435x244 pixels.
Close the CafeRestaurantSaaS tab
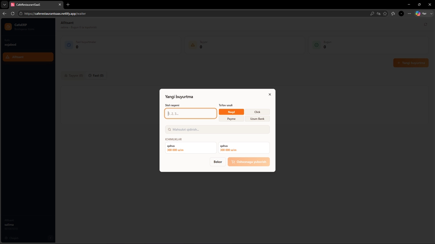tap(60, 5)
